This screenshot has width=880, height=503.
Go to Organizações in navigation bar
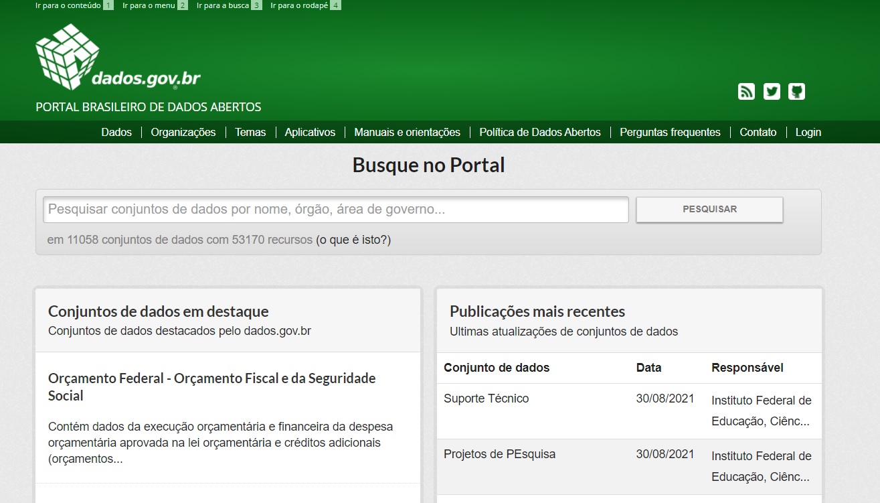click(183, 133)
